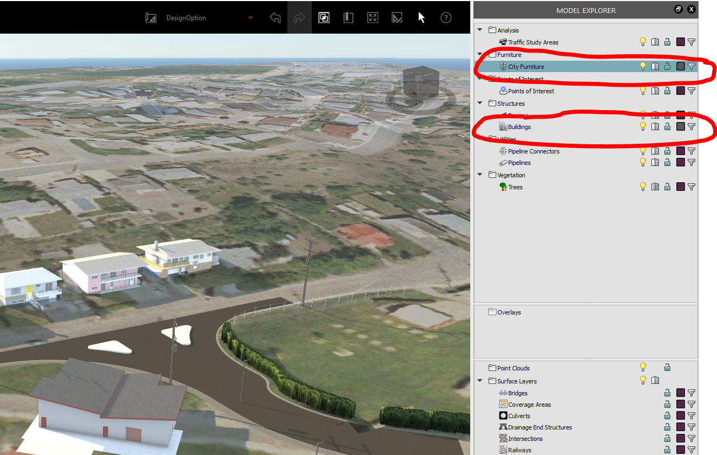
Task: Click the color swatch for Trees
Action: coord(681,187)
